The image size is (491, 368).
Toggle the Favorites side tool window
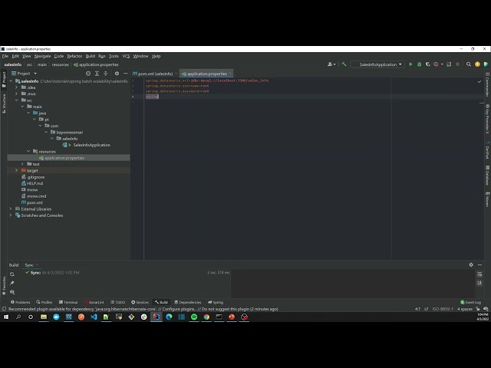click(4, 286)
